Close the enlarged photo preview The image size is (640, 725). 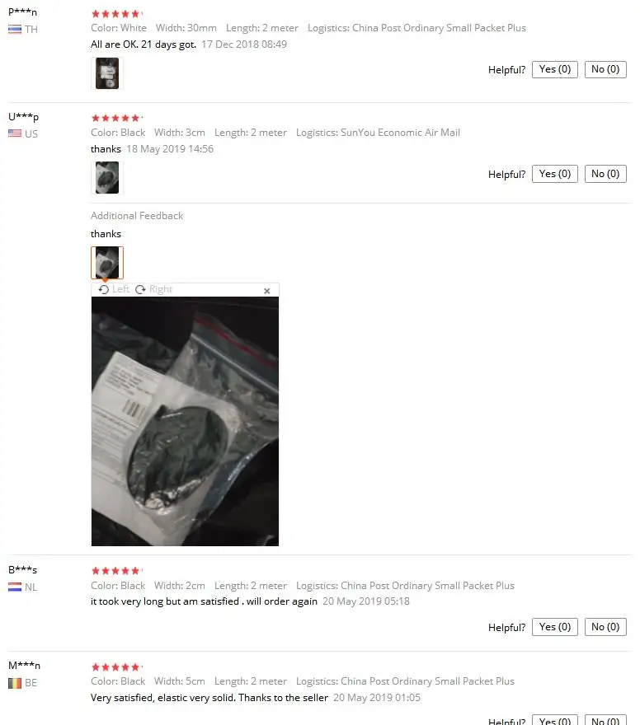pos(267,291)
